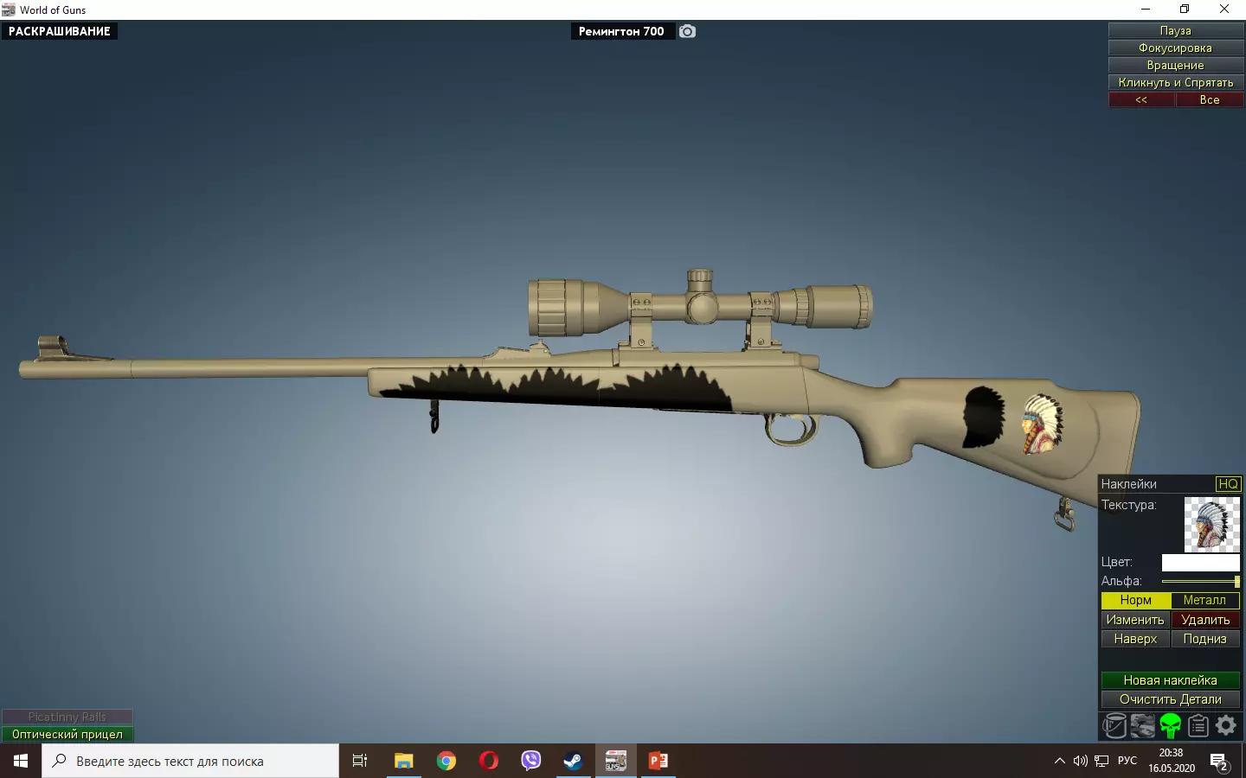Open the gear settings icon in paint panel
Screen dimensions: 1246x778
pyautogui.click(x=1226, y=725)
